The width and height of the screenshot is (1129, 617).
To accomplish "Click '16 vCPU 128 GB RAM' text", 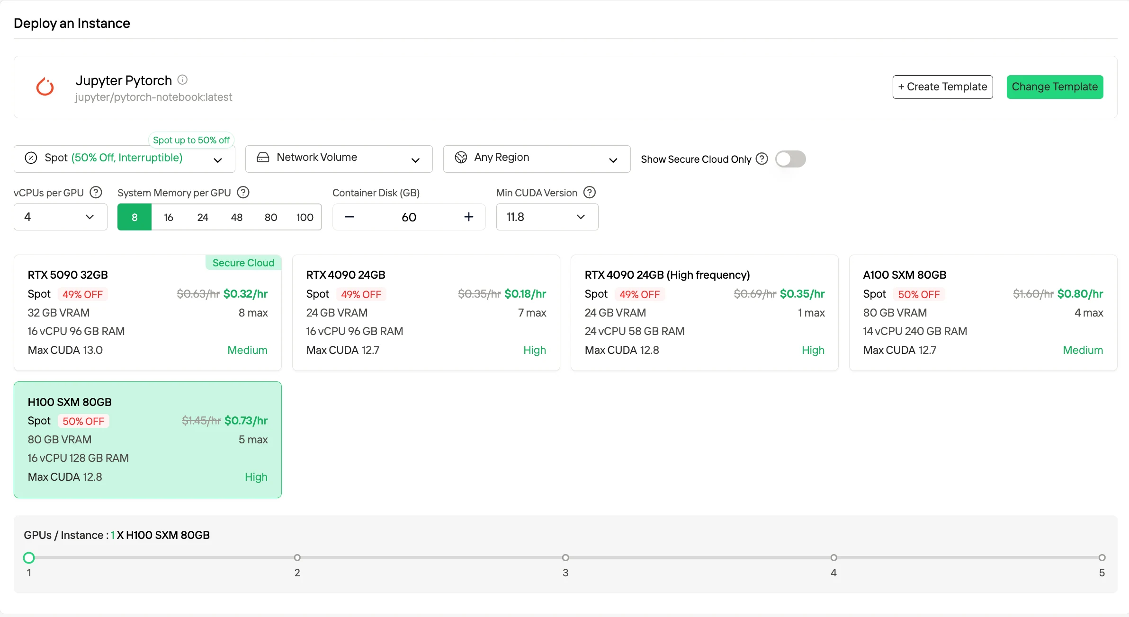I will point(78,458).
